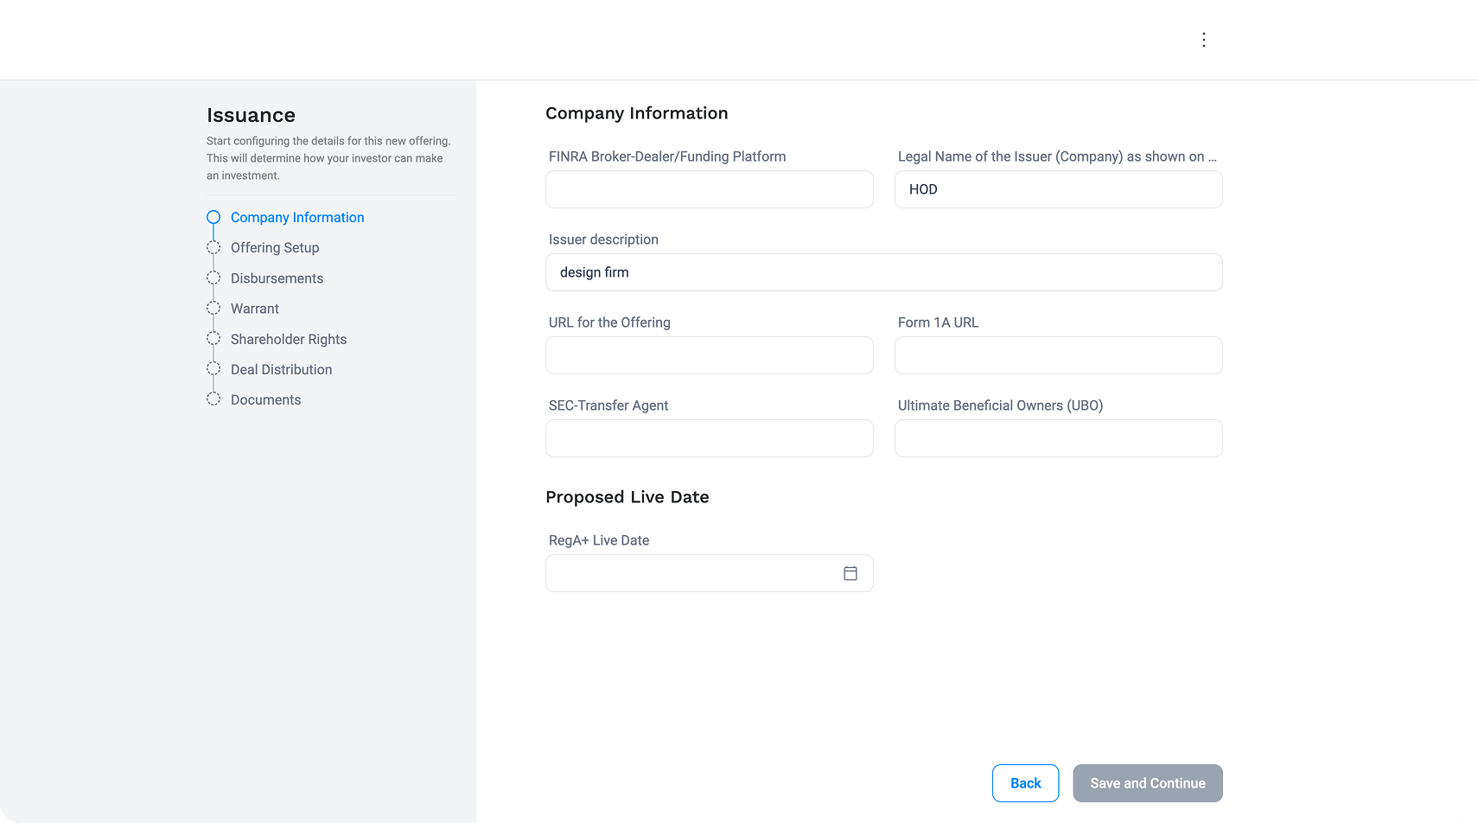Select Deal Distribution step
This screenshot has height=823, width=1478.
[x=281, y=369]
